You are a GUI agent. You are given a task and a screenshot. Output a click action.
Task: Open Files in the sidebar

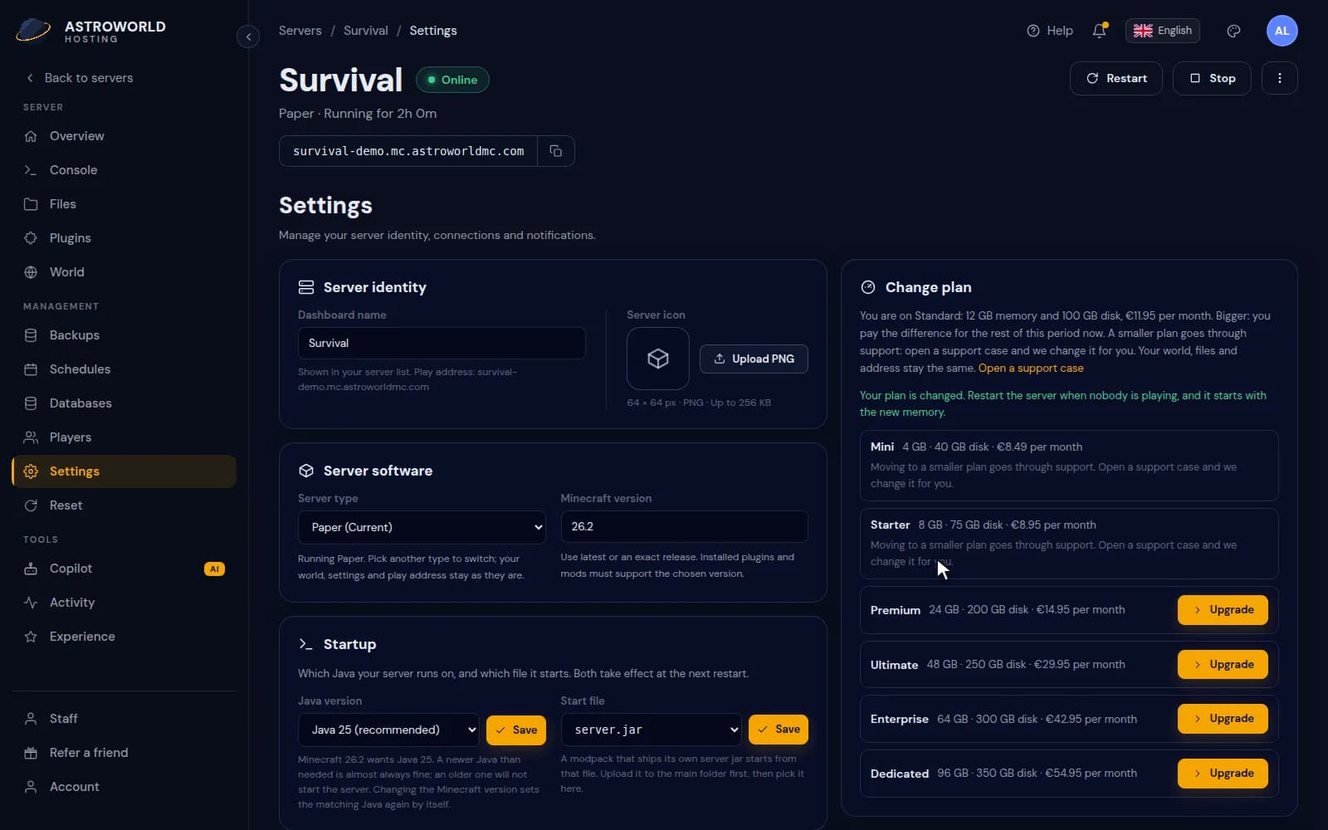[124, 204]
